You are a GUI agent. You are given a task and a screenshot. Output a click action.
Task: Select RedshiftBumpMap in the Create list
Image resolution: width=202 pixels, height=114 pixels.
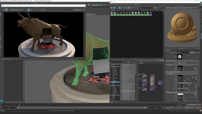pyautogui.click(x=128, y=91)
